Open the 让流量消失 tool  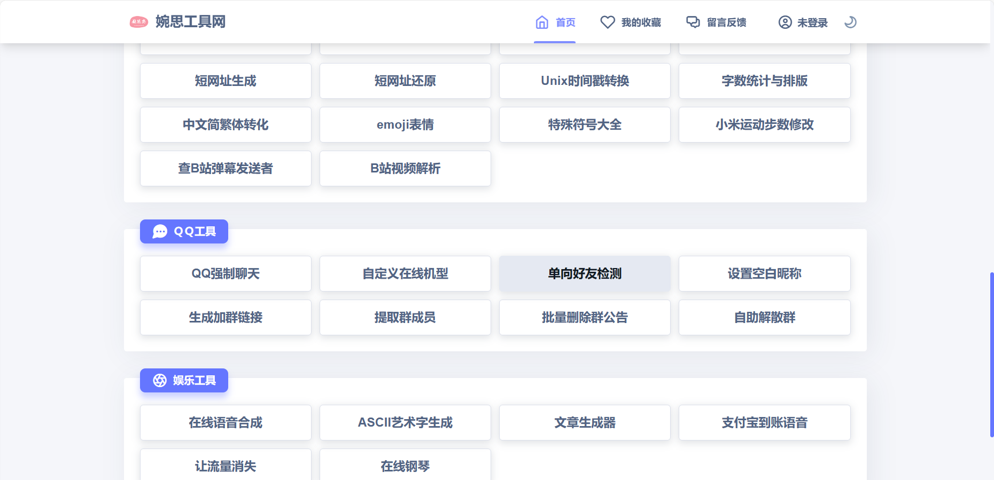click(226, 465)
